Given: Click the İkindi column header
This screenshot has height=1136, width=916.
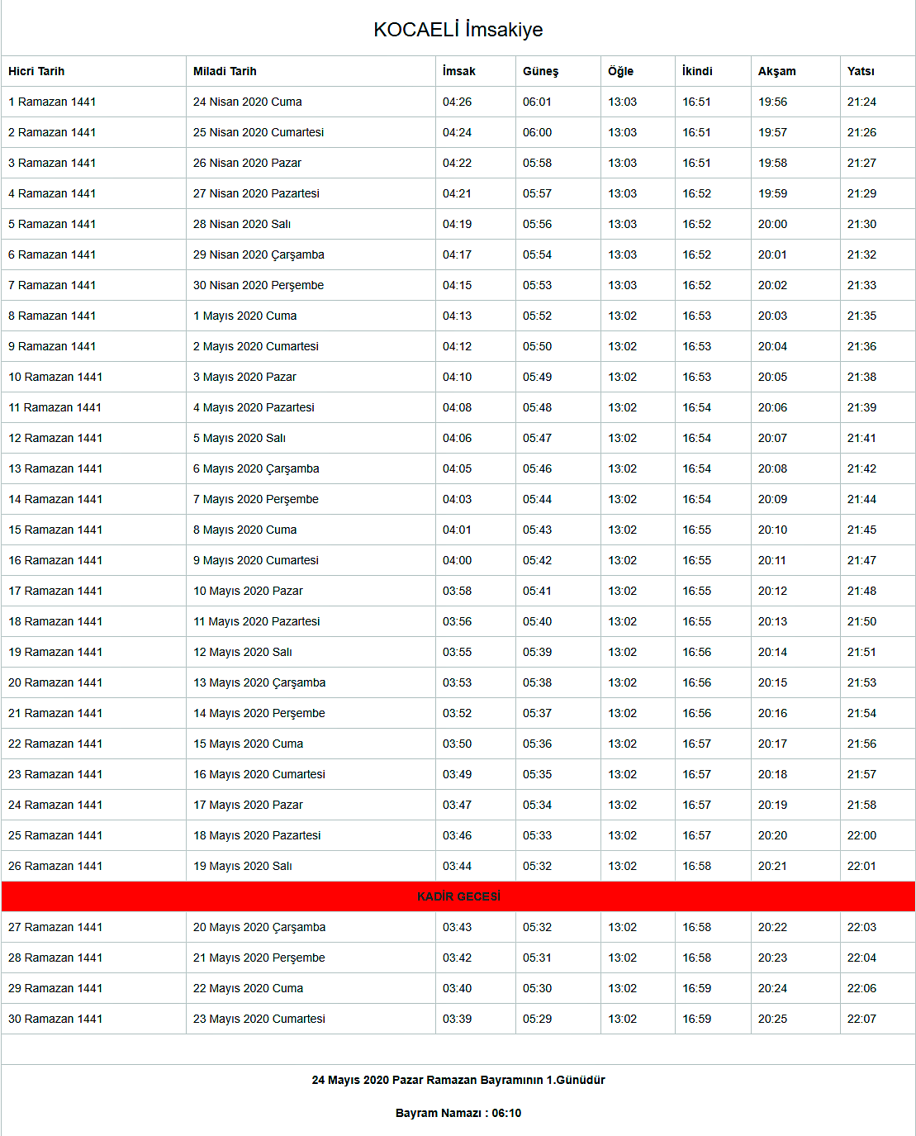Looking at the screenshot, I should (x=697, y=71).
